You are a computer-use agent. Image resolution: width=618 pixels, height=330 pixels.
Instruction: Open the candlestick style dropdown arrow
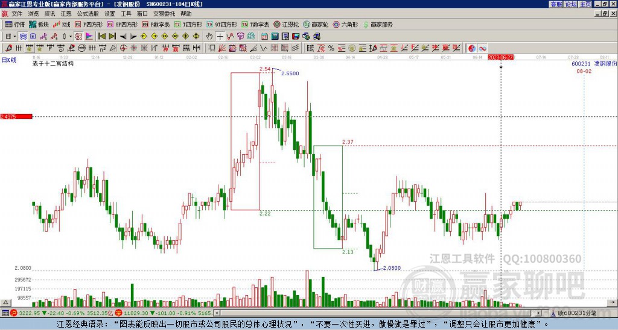pyautogui.click(x=71, y=37)
